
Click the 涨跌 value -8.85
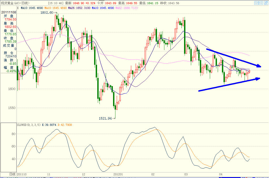13,64
